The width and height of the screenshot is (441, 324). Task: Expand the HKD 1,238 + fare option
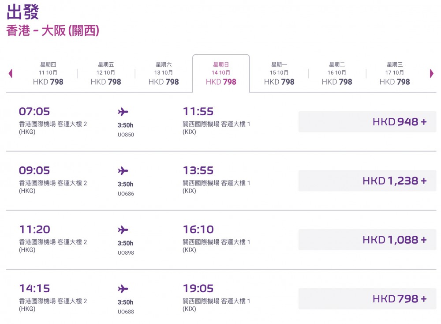(x=367, y=181)
